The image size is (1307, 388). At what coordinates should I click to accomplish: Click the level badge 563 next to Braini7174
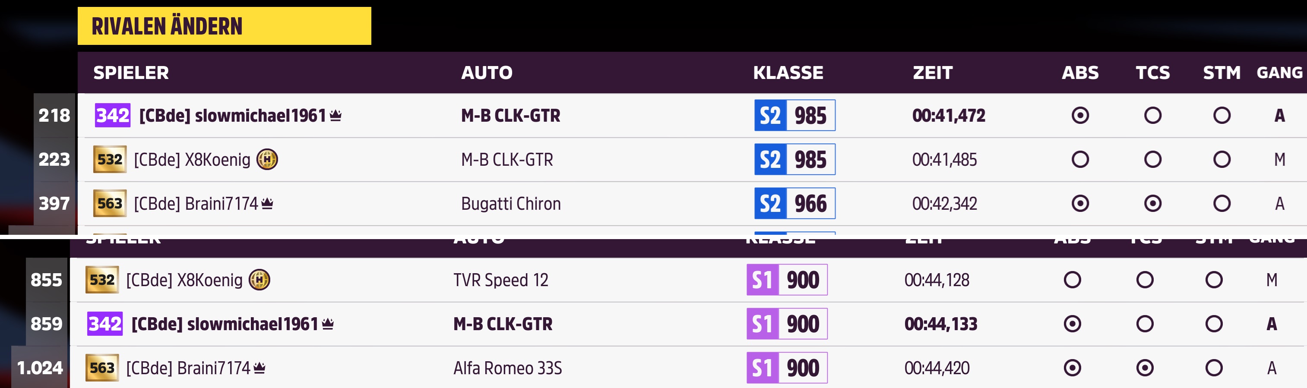[x=111, y=203]
